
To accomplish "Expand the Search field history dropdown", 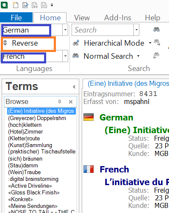I will pyautogui.click(x=136, y=30).
